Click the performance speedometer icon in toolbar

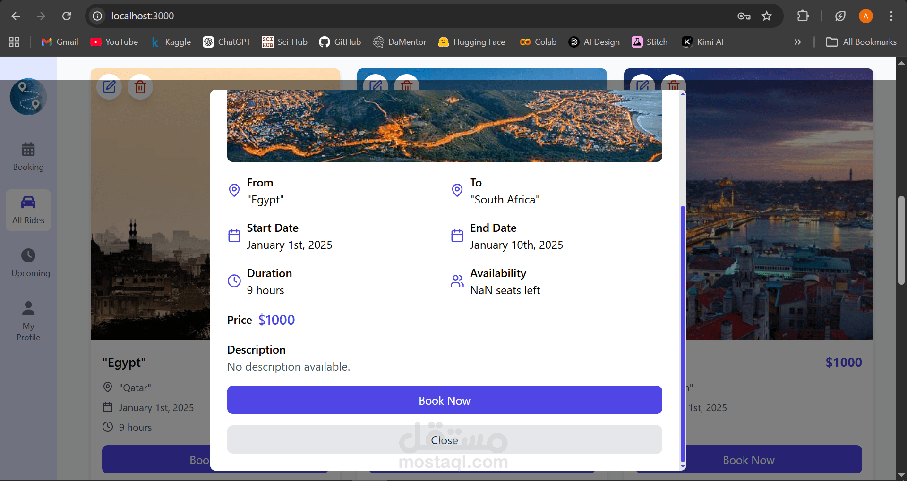[x=840, y=16]
